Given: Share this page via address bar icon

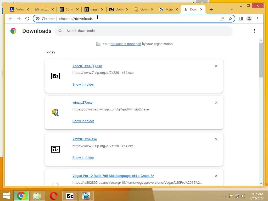Looking at the screenshot, I should (222, 19).
